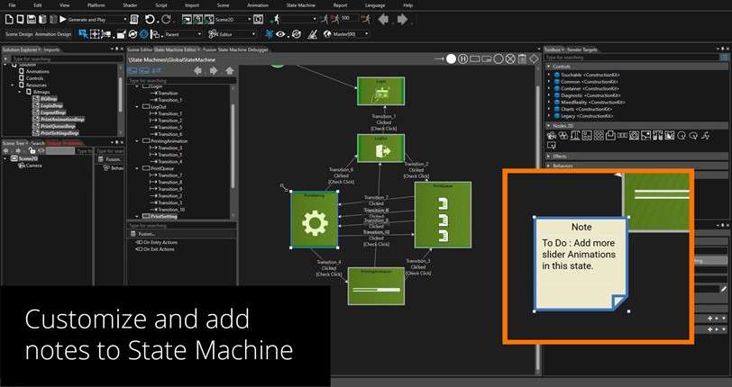Toggle the eye visibility icon in top toolbar
The image size is (732, 387).
pos(281,34)
